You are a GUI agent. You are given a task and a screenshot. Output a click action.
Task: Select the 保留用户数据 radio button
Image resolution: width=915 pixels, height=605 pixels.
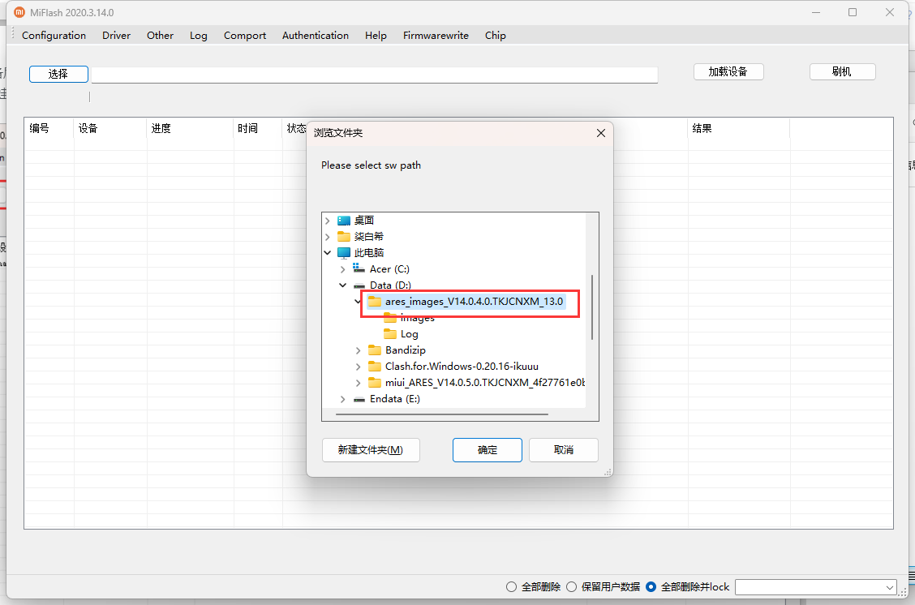coord(572,587)
